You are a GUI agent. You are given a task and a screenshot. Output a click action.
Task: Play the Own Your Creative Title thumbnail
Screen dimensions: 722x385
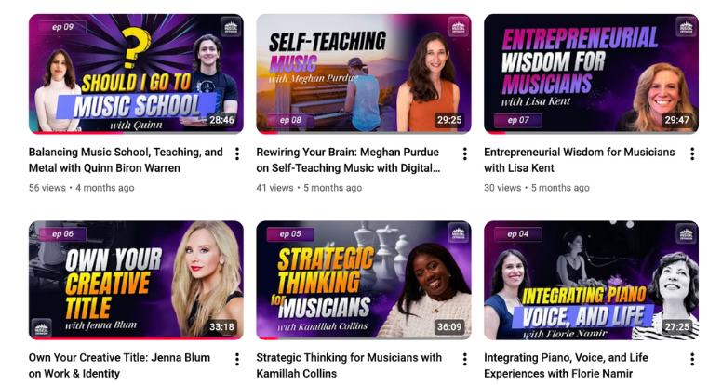136,280
